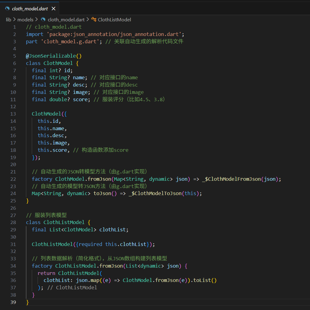Click the 'name' field on line 8
This screenshot has width=310, height=310.
coord(79,77)
